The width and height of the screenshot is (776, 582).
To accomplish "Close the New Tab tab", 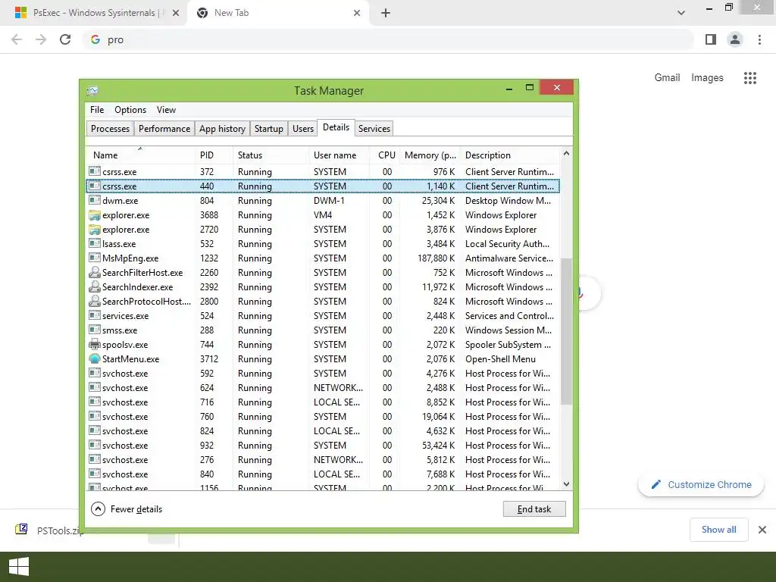I will tap(357, 13).
